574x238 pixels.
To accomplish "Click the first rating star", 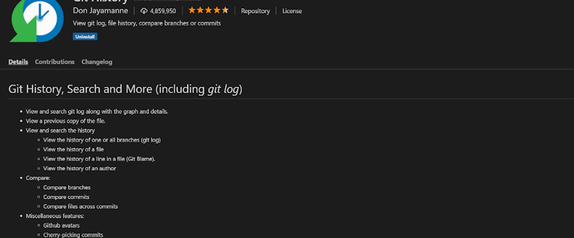I will click(x=192, y=10).
